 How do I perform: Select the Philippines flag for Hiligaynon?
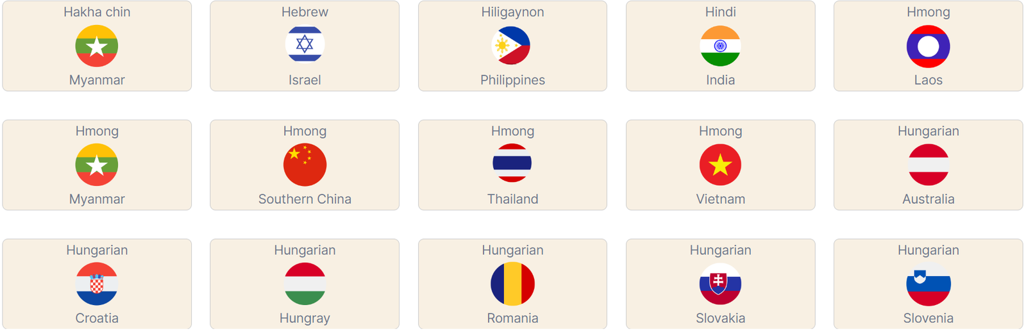point(512,46)
